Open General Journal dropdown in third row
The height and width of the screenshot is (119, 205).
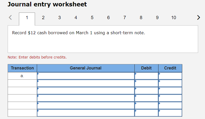click(86, 91)
